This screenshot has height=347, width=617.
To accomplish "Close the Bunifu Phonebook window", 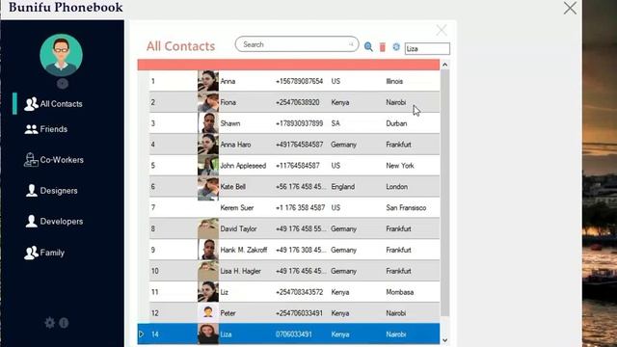I will click(570, 8).
